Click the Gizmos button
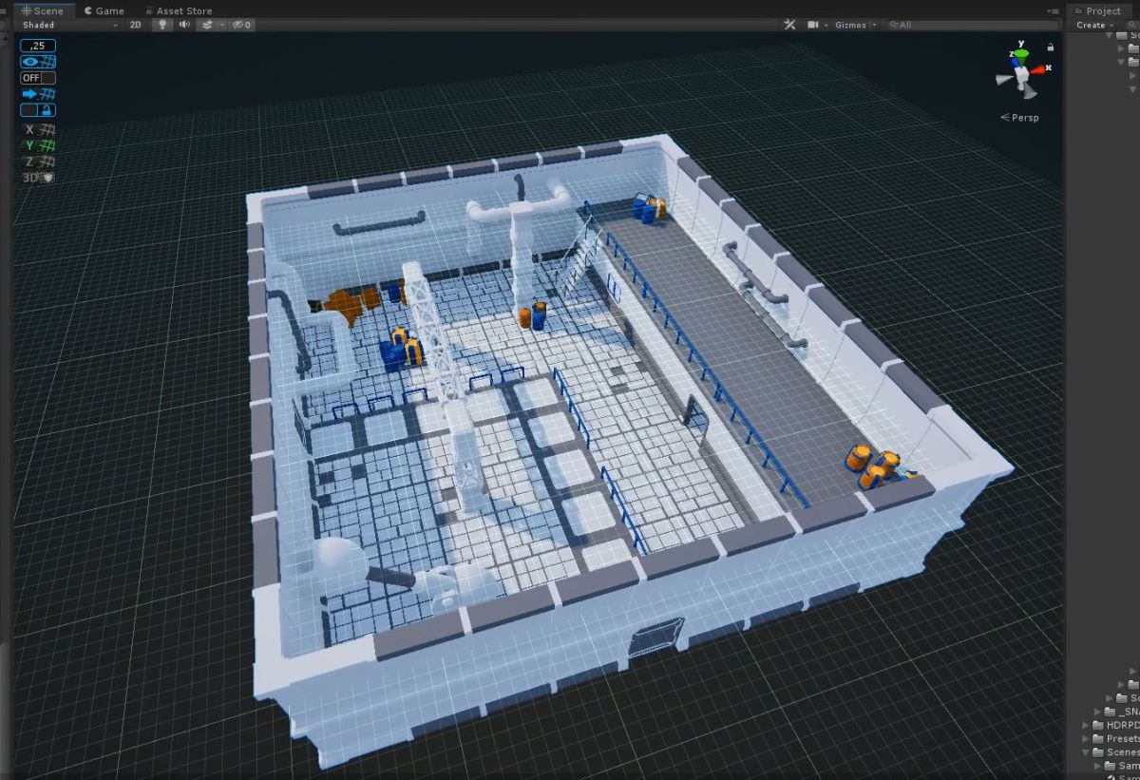This screenshot has width=1140, height=780. pyautogui.click(x=849, y=25)
